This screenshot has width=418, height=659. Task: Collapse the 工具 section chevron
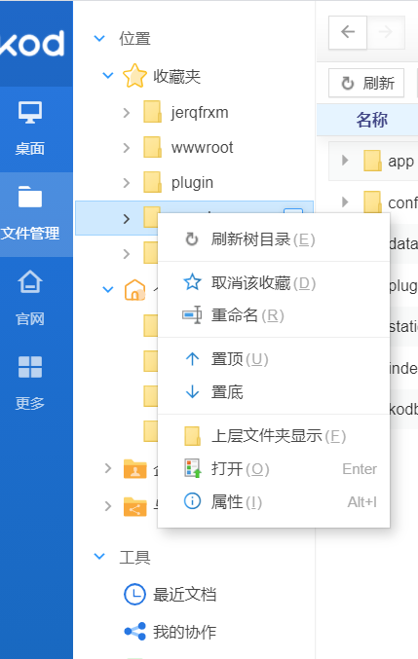[x=99, y=557]
